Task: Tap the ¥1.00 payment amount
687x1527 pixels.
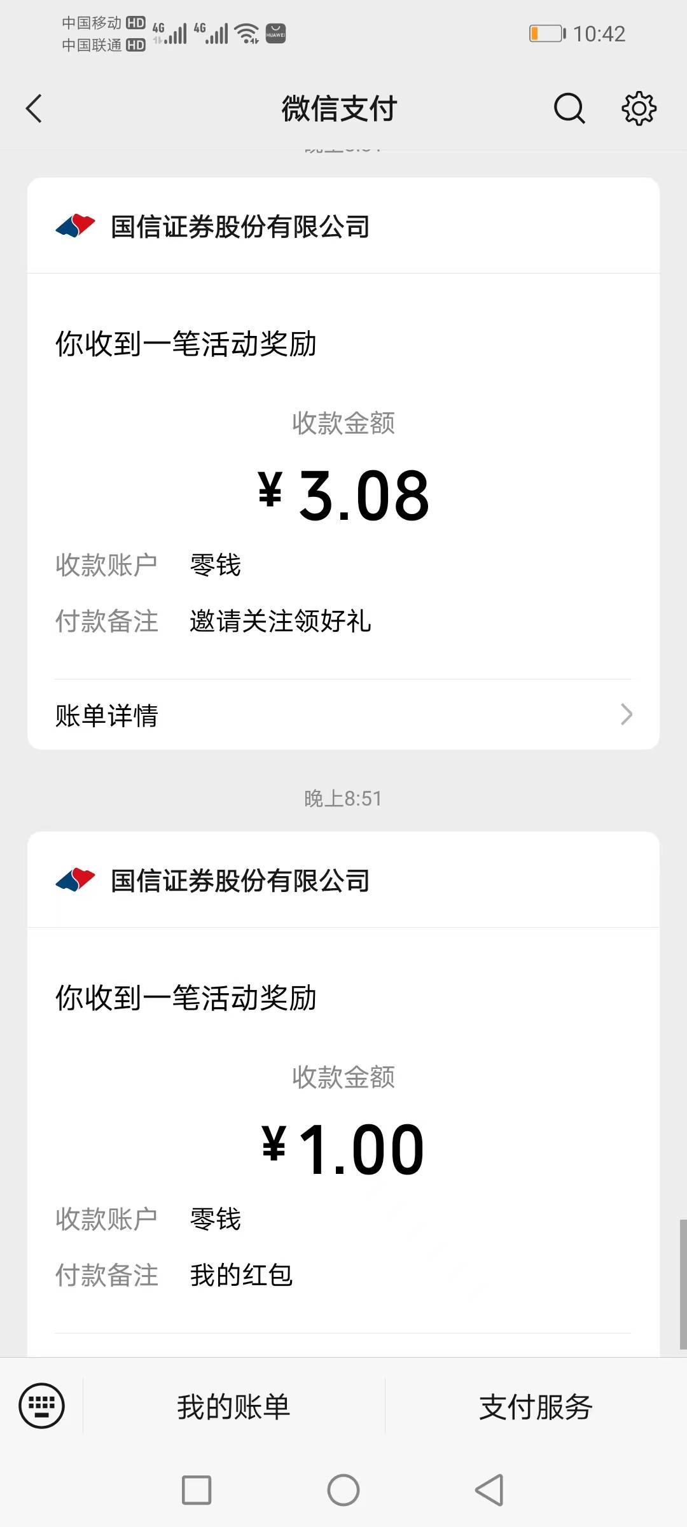Action: 343,1149
